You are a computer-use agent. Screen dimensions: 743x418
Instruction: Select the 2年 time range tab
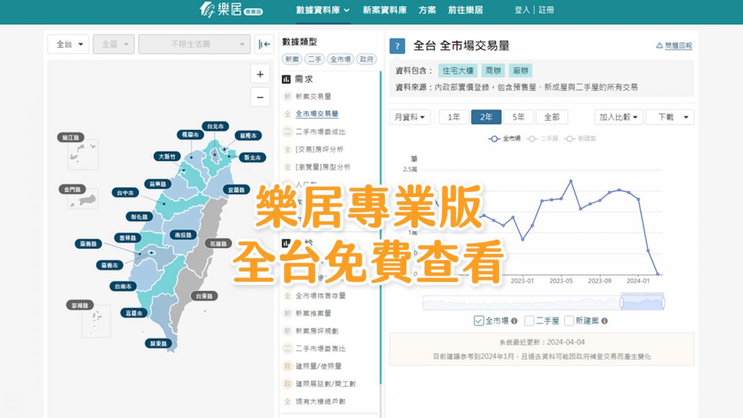(486, 117)
